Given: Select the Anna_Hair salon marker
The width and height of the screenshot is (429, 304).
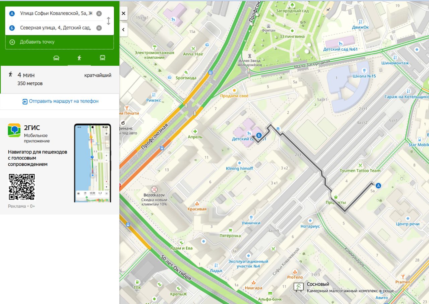Looking at the screenshot, I should [x=193, y=48].
